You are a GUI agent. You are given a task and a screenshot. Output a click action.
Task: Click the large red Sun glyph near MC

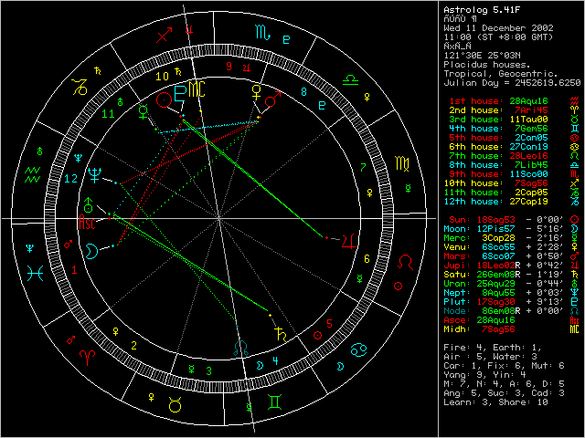pos(164,99)
